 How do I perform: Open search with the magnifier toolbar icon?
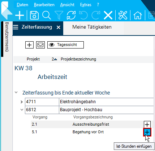click(x=47, y=15)
